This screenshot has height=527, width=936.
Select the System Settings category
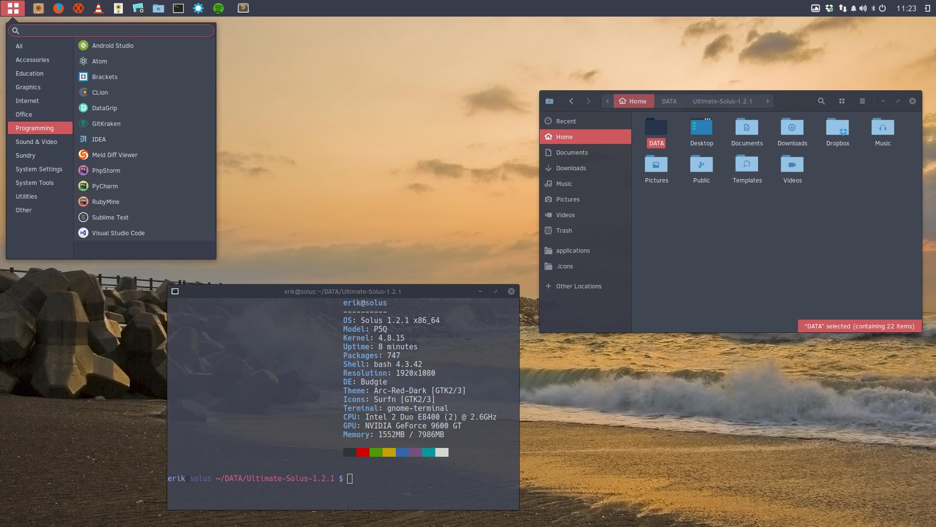(40, 169)
